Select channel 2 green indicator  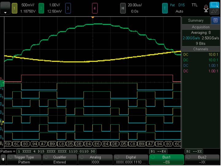tap(41, 8)
